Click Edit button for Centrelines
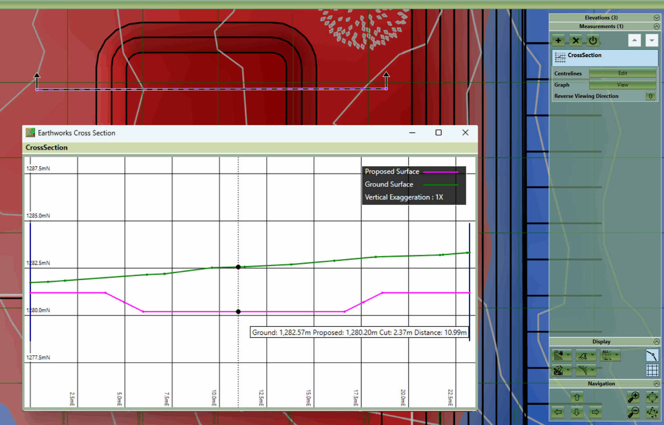Viewport: 664px width, 425px height. click(622, 73)
